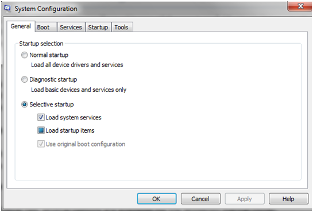Image resolution: width=313 pixels, height=212 pixels.
Task: Open Help for System Configuration
Action: tap(288, 199)
